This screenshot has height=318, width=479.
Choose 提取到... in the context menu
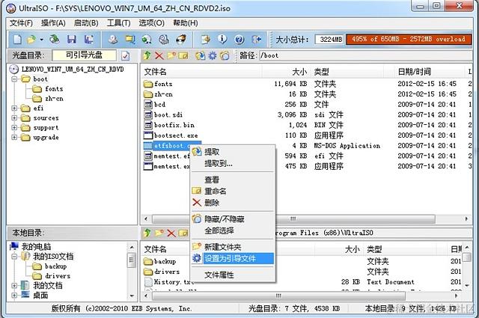[x=232, y=163]
